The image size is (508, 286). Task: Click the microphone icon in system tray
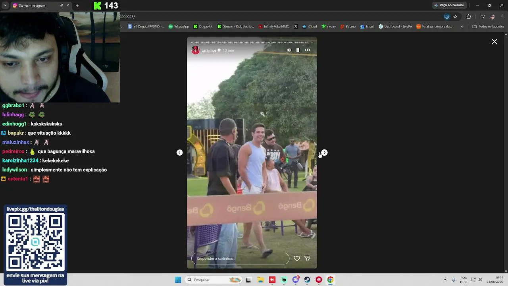(454, 280)
